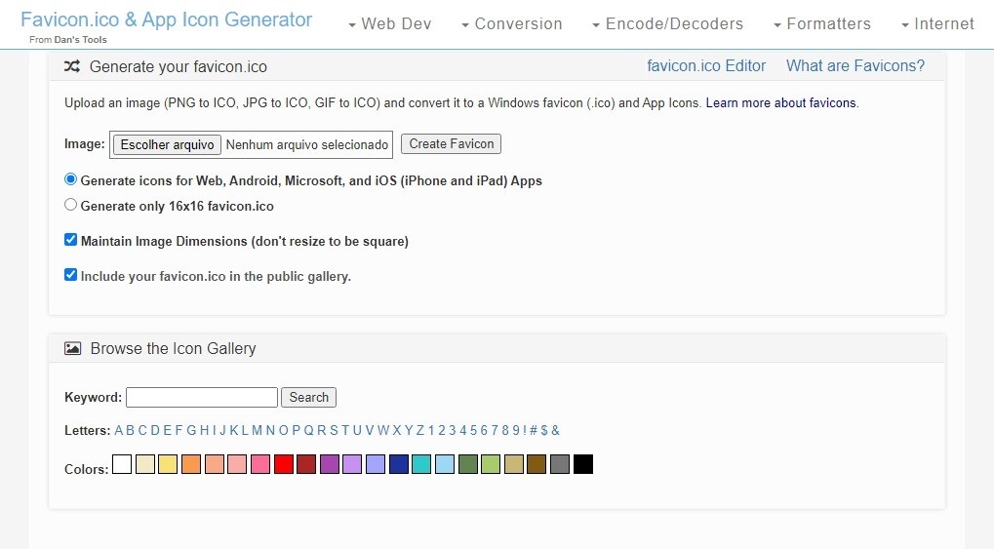Browse icons starting with letter W
Screen dimensions: 994x549
coord(383,430)
